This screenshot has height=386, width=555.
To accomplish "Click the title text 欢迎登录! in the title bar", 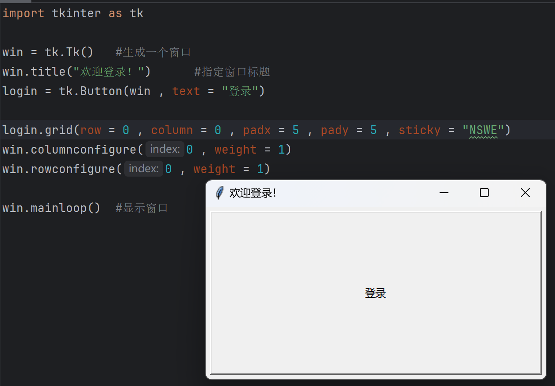I will tap(253, 193).
